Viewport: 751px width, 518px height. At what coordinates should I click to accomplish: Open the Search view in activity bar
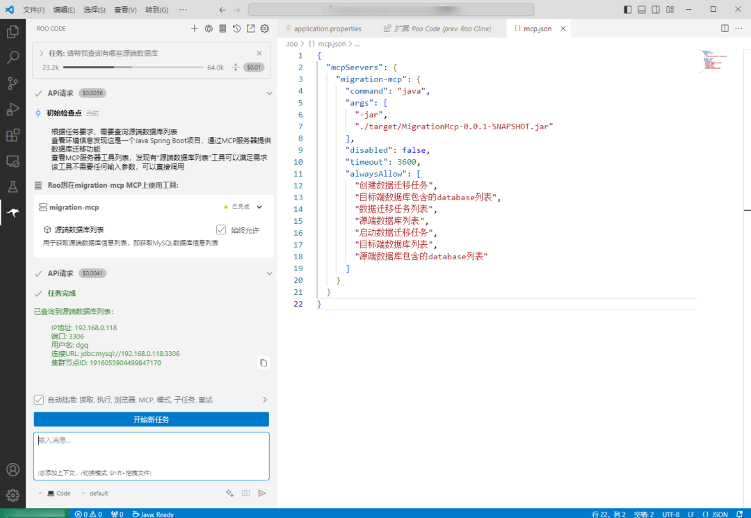coord(13,58)
